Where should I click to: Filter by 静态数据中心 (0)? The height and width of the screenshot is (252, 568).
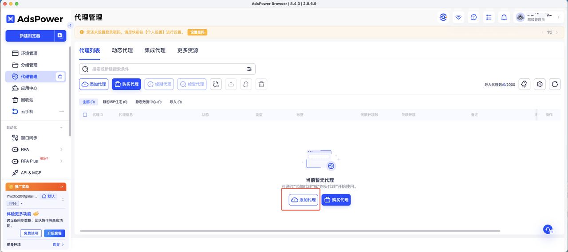(x=148, y=102)
